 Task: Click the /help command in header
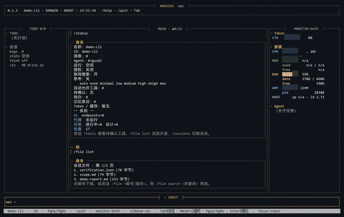[107, 10]
